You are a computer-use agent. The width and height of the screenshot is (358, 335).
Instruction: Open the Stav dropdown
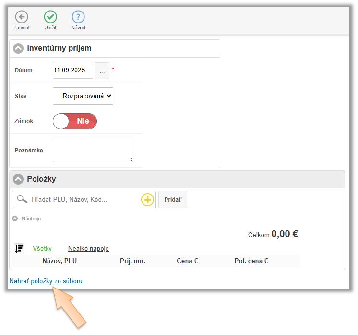[83, 96]
